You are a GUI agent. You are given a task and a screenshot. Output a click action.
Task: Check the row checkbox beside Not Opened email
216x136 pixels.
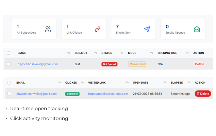click(9, 64)
